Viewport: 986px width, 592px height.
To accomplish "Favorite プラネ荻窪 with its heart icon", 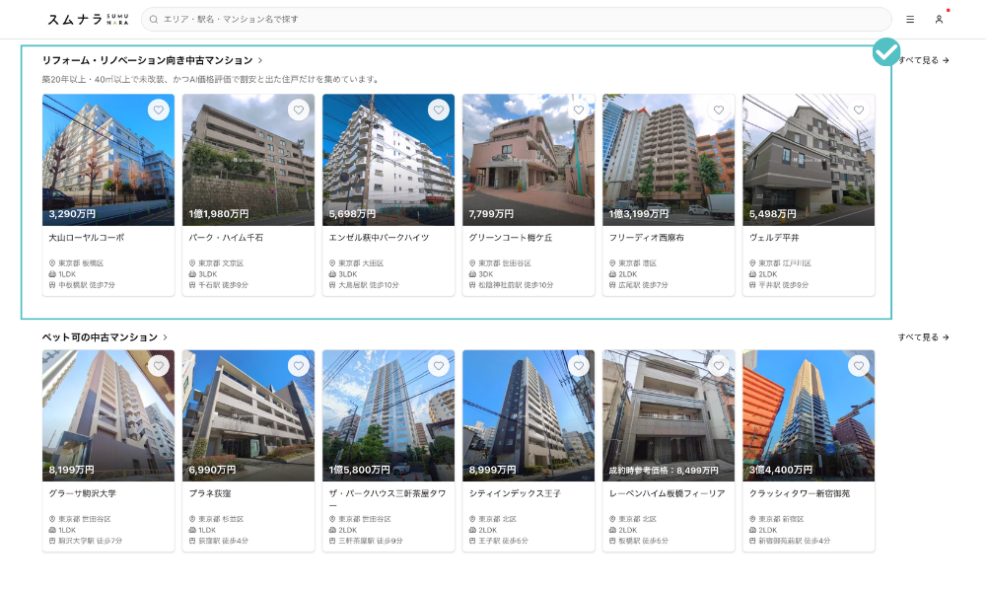I will pos(299,365).
